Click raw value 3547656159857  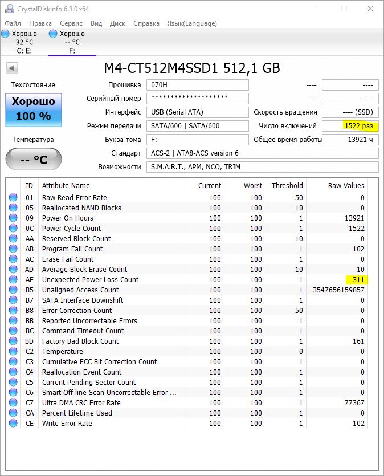coord(338,290)
